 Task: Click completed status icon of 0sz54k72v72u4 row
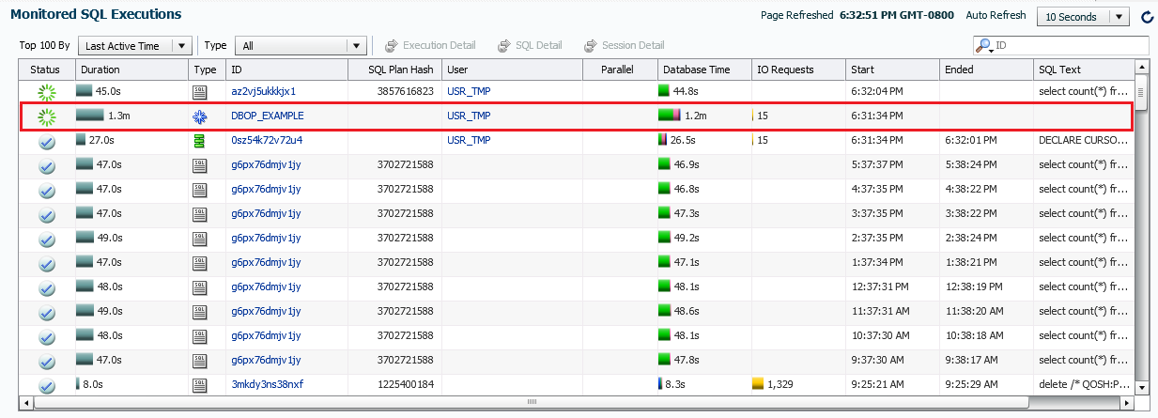47,141
